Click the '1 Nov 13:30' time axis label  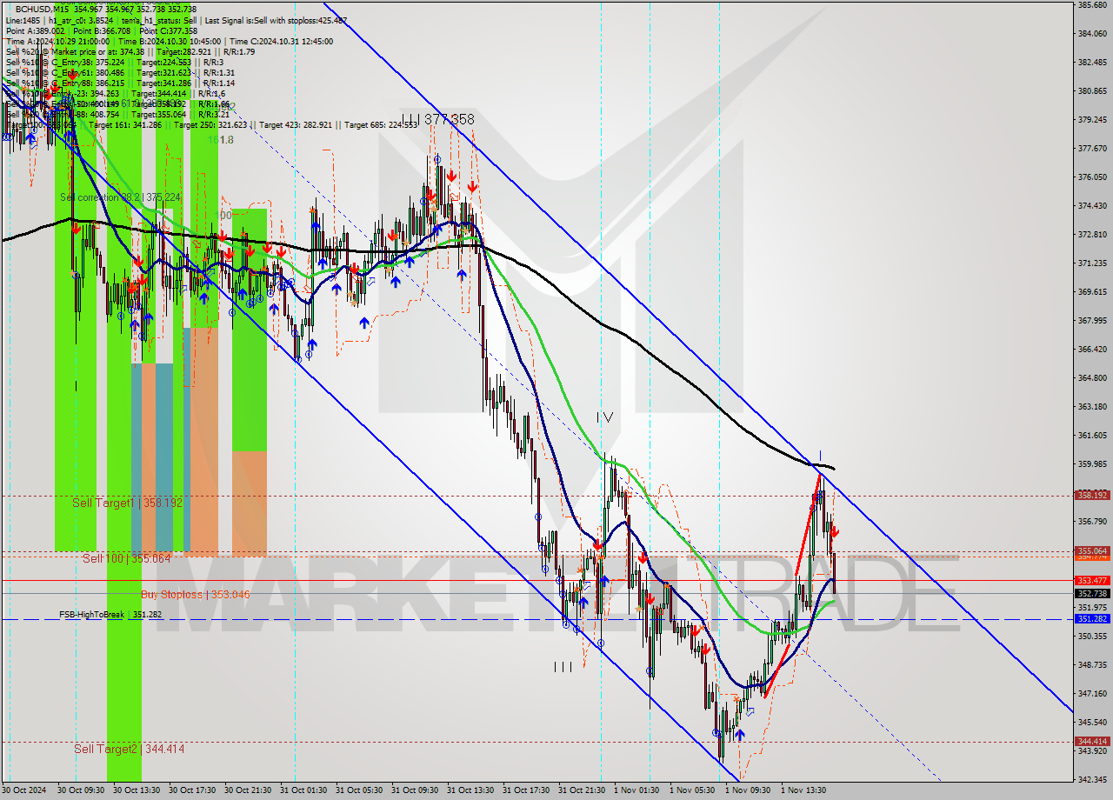[x=803, y=790]
